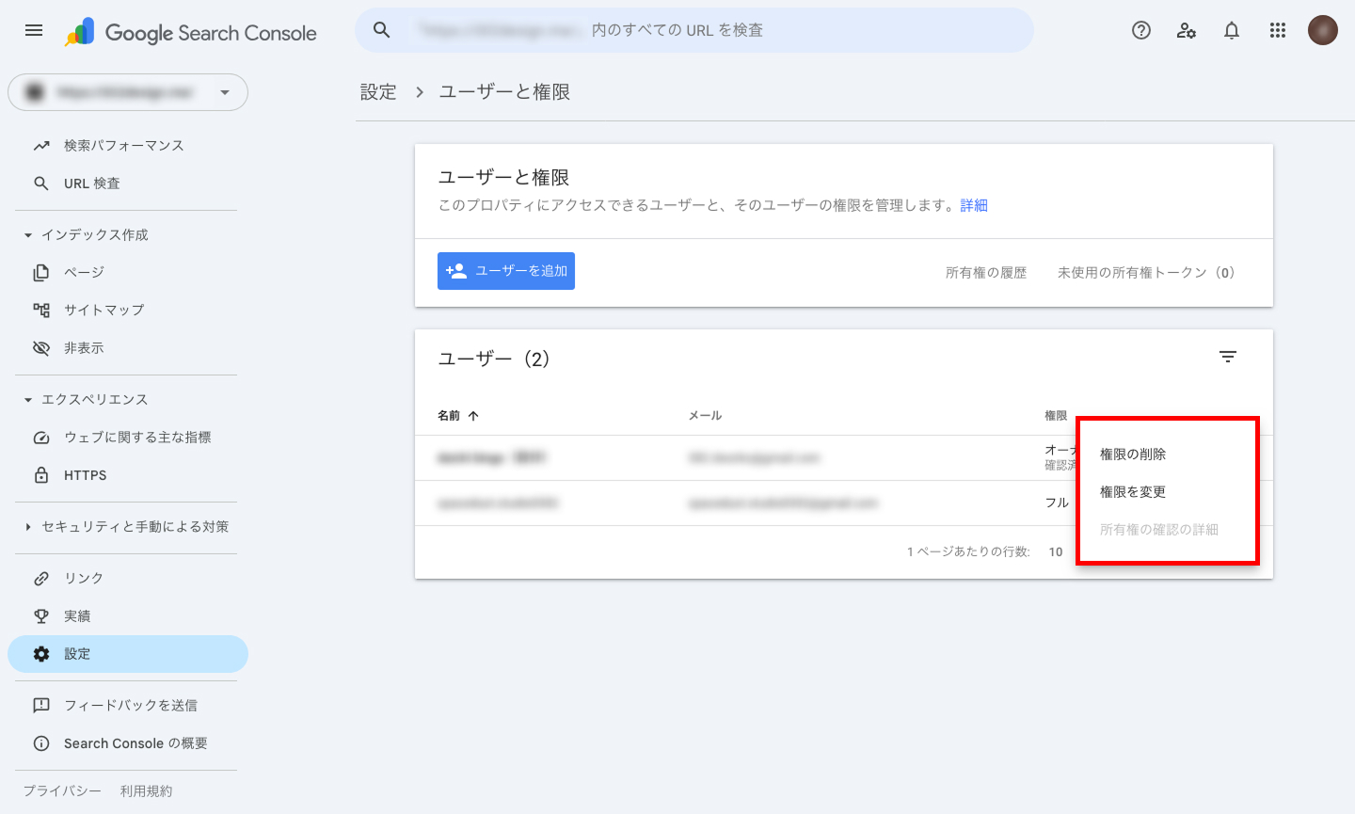Screen dimensions: 1355x814
Task: Click the ユーザーを追加 button
Action: [506, 271]
